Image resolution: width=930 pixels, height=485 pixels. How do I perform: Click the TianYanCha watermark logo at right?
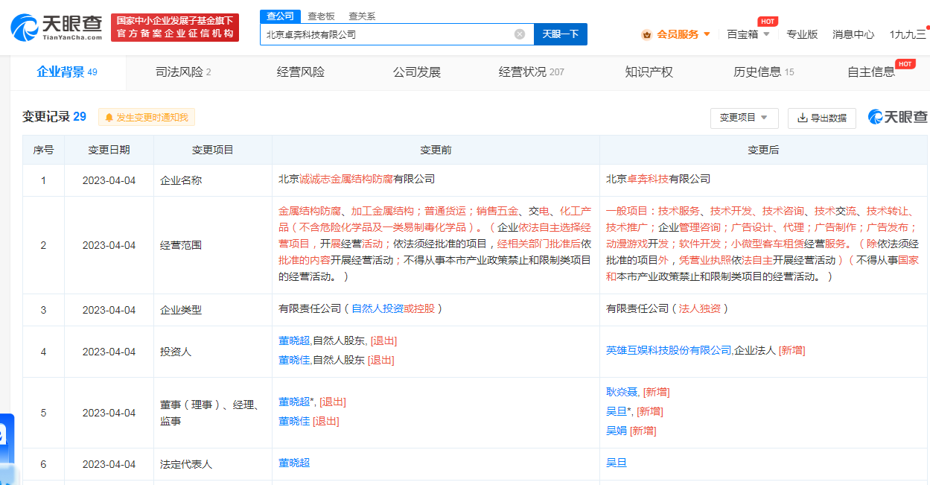[898, 117]
